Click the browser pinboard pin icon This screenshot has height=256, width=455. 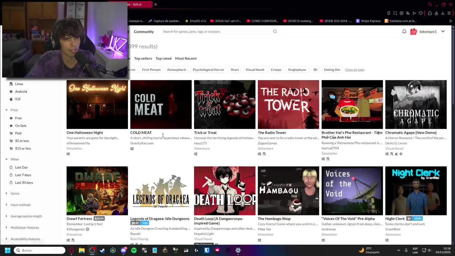pyautogui.click(x=389, y=13)
